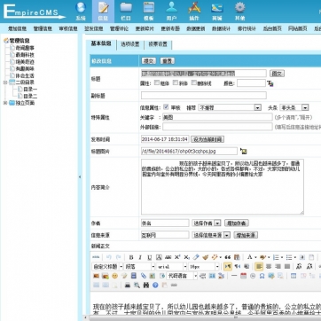Viewport: 321px width, 321px height.
Task: Open 审核信息 in the submenu bar
Action: pos(68,28)
